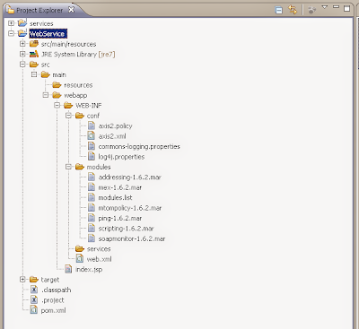This screenshot has width=359, height=329.
Task: Select mtompolicy-1.6.2.mar file name
Action: pos(130,208)
